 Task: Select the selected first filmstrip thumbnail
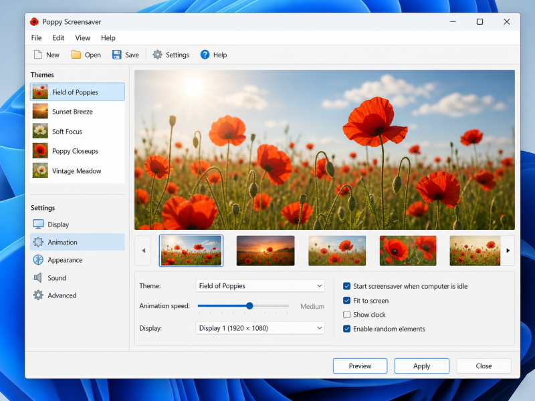[191, 251]
